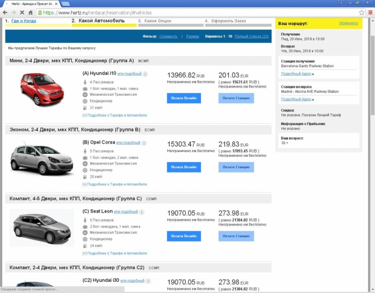375x293 pixels.
Task: Click the browser forward arrow
Action: [14, 13]
